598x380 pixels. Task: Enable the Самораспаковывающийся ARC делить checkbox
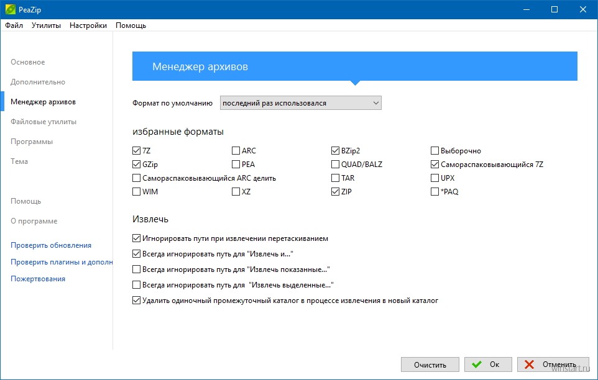click(137, 178)
